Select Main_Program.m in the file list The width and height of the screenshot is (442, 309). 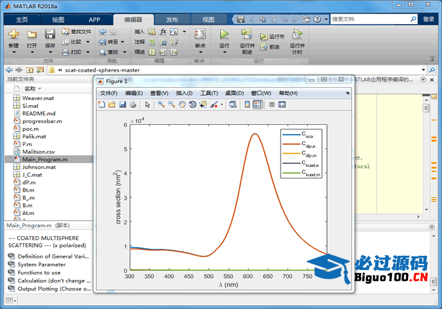coord(45,159)
